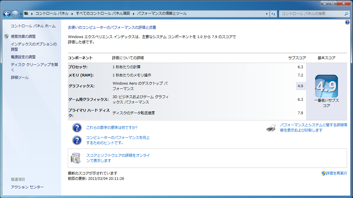353x198 pixels.
Task: Open help with the blue question icon
Action: tap(347, 22)
